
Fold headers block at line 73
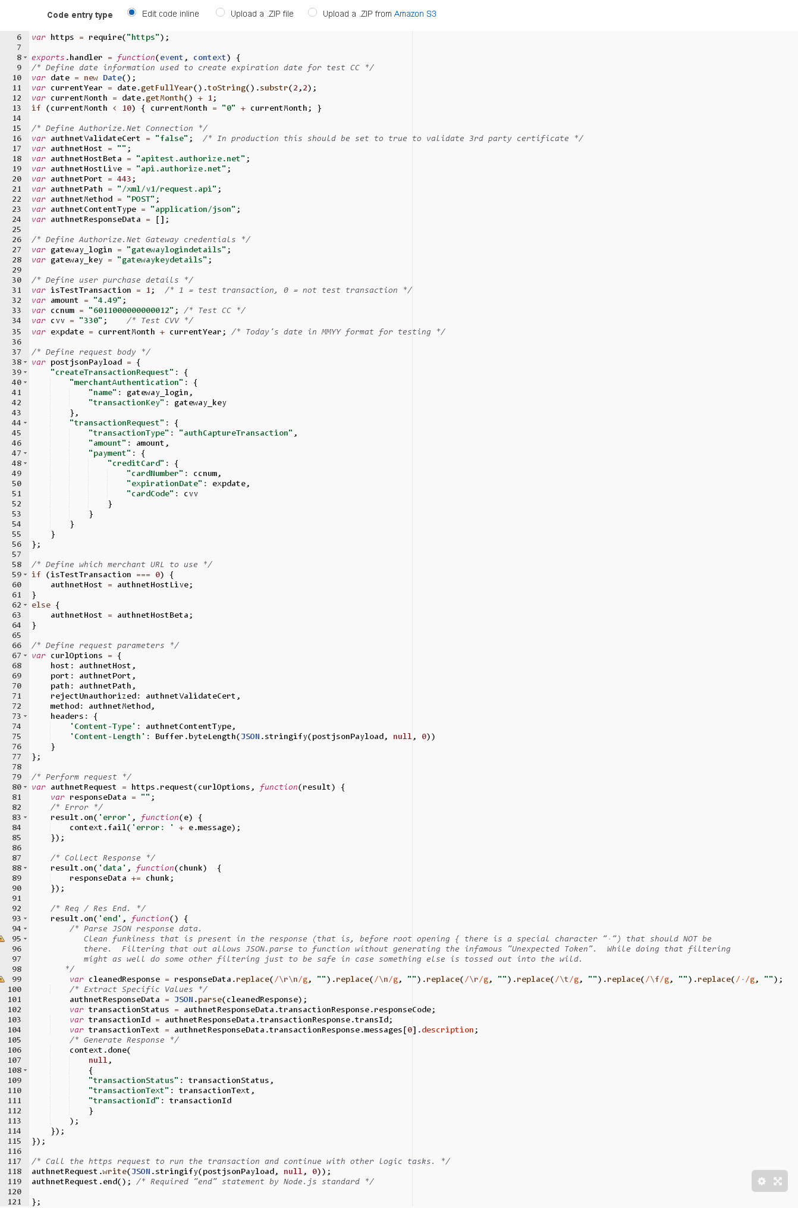click(25, 716)
